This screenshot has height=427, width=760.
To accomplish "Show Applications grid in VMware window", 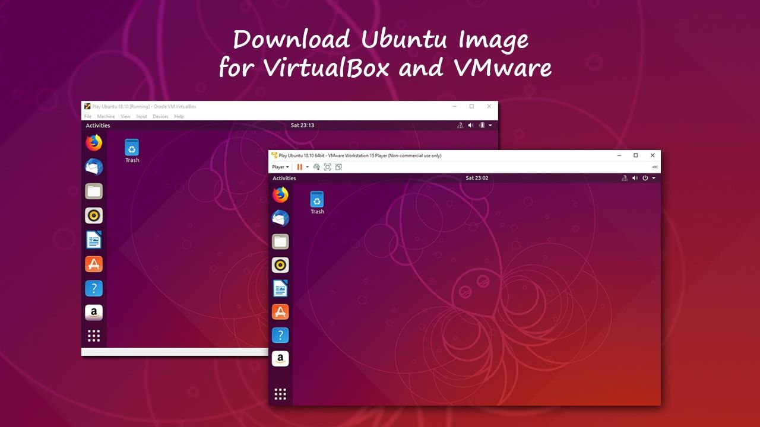I will (280, 394).
